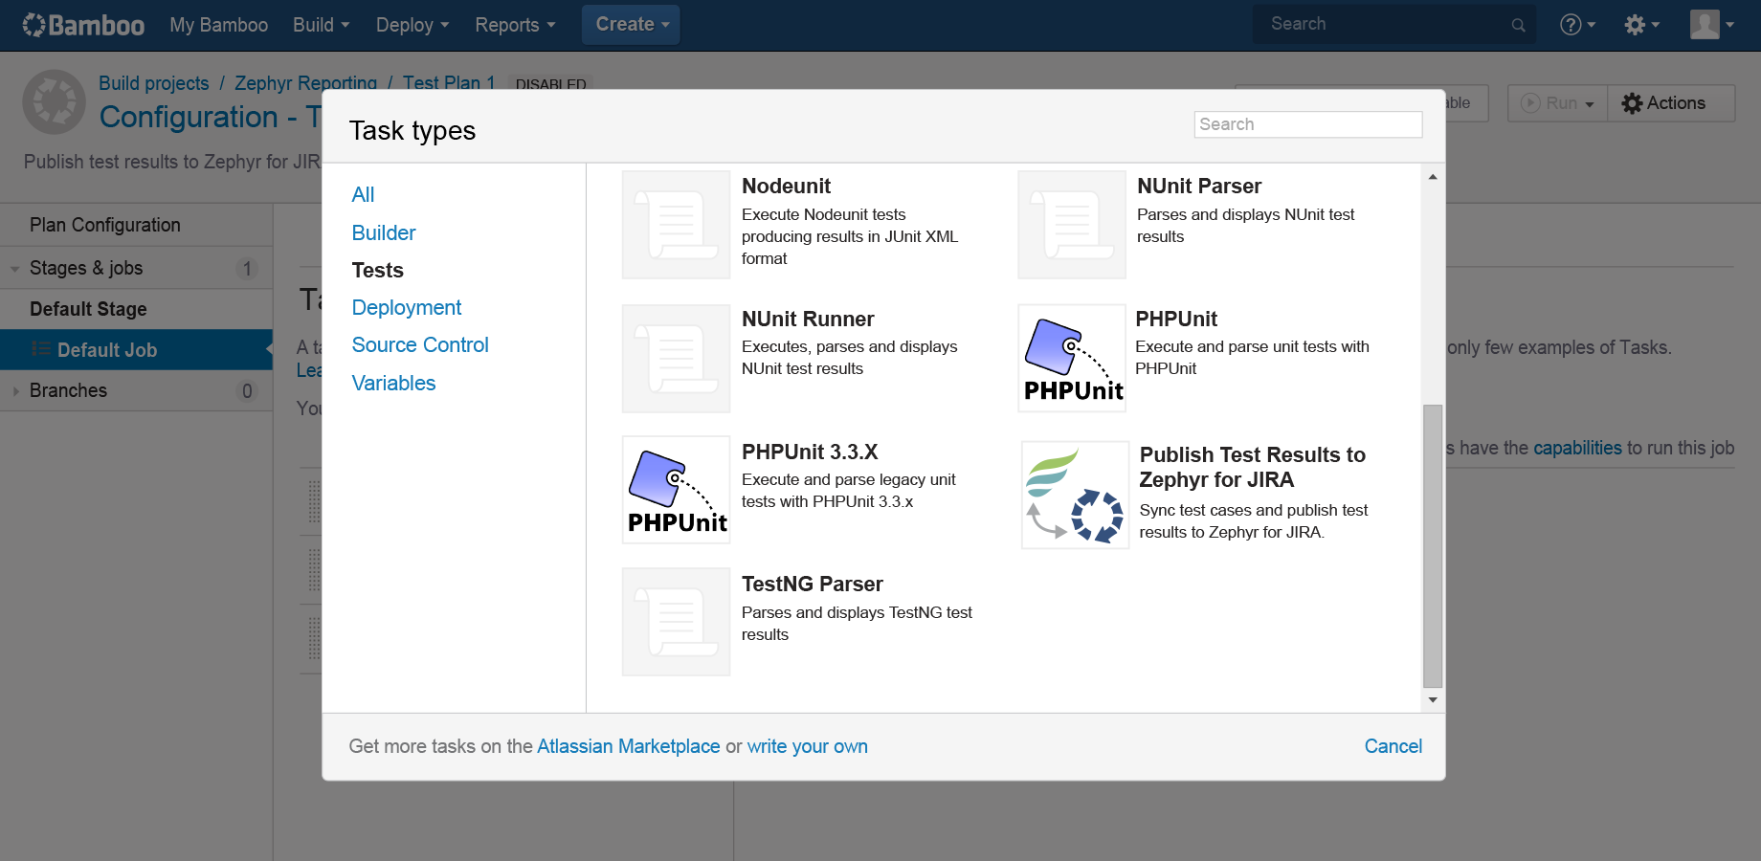This screenshot has width=1761, height=861.
Task: Show the Builder task category
Action: pos(383,232)
